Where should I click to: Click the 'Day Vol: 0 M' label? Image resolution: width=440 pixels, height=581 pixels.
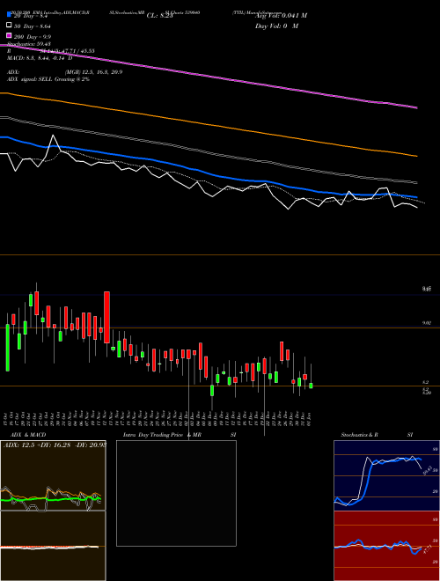click(276, 26)
